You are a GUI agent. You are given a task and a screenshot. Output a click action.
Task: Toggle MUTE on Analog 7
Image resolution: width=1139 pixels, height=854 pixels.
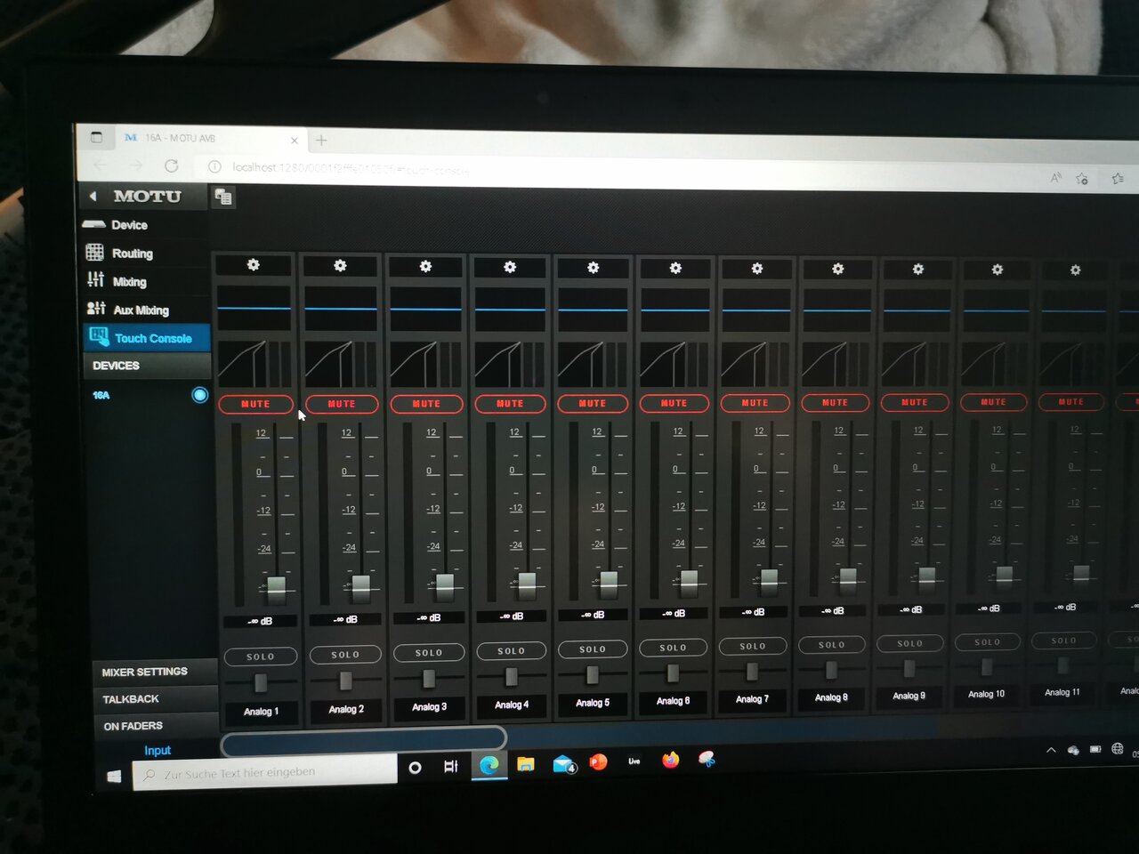pyautogui.click(x=755, y=403)
